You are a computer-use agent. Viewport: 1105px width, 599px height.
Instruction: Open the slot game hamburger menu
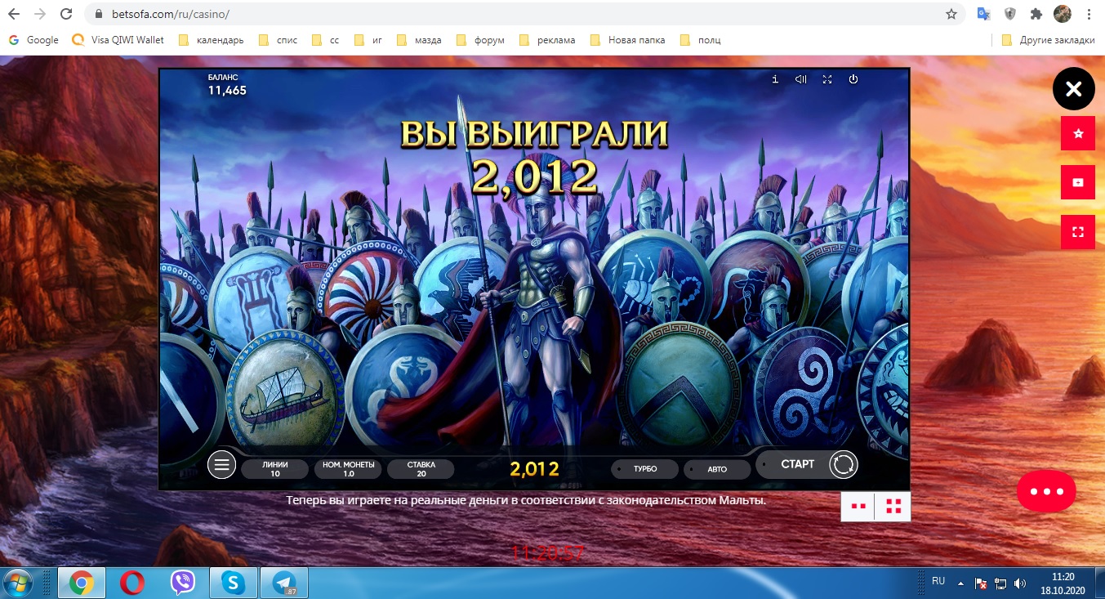221,465
